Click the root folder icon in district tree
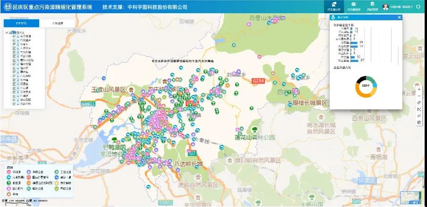427x207 pixels. [14, 32]
